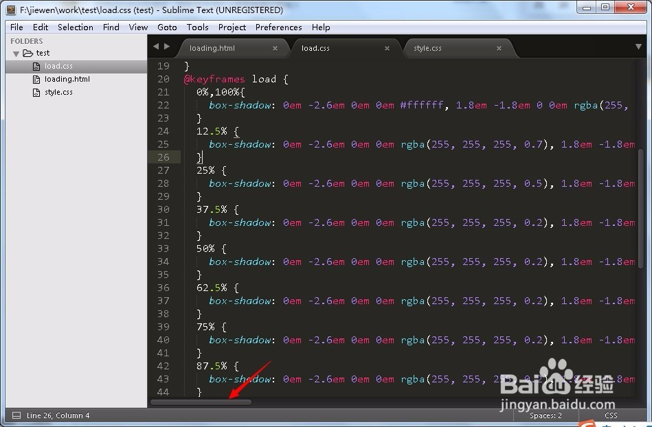The height and width of the screenshot is (427, 652).
Task: Click the 50% keyframe selector
Action: (205, 249)
